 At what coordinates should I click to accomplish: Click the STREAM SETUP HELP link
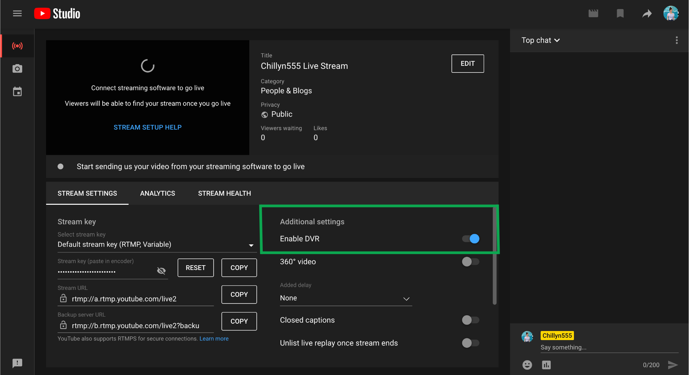coord(147,127)
